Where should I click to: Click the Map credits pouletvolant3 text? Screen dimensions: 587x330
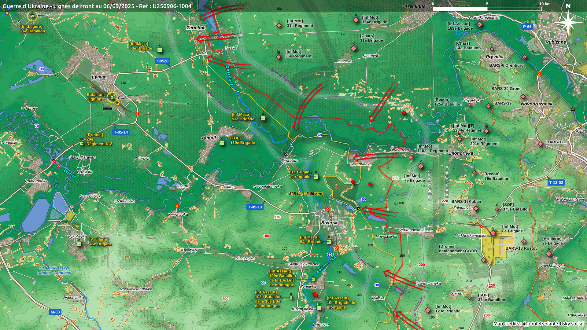click(x=538, y=324)
